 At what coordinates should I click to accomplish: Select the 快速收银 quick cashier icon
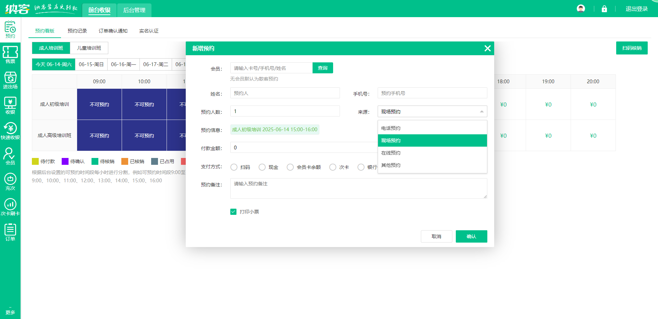point(10,131)
